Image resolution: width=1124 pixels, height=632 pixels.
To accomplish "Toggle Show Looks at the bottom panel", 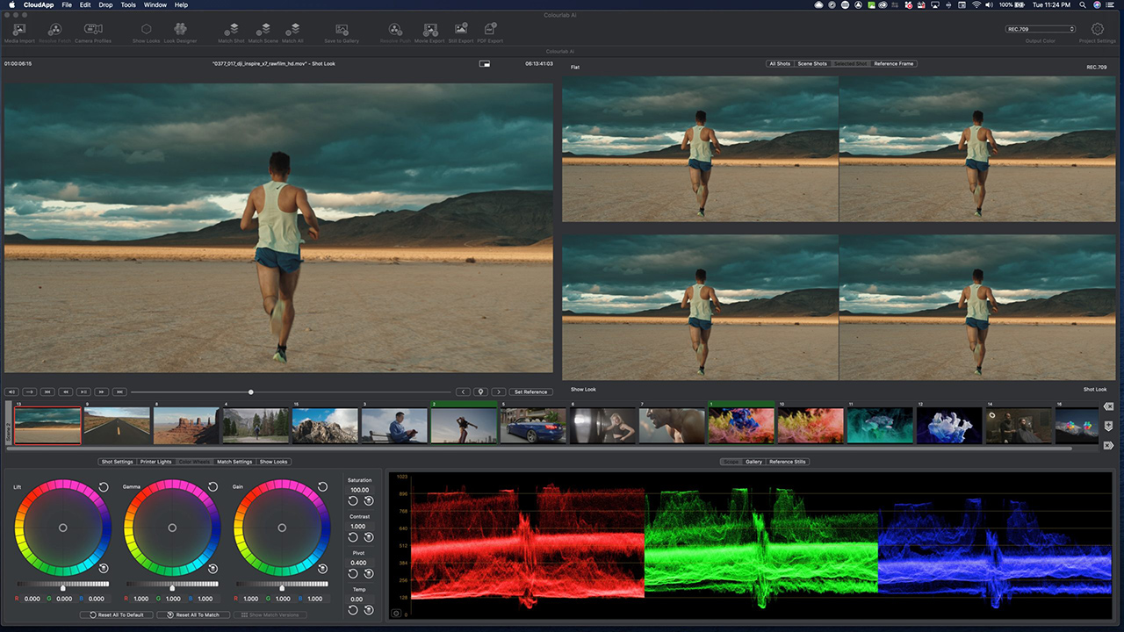I will point(273,461).
